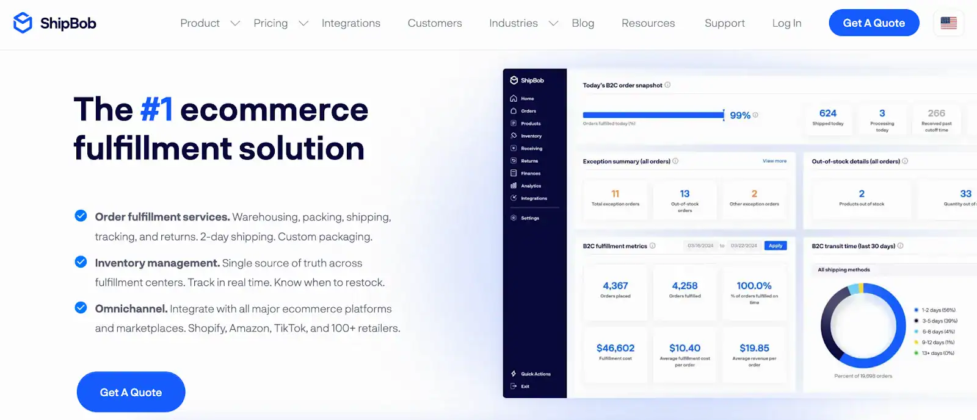
Task: Click the 2 Products out of stock card
Action: tap(862, 199)
